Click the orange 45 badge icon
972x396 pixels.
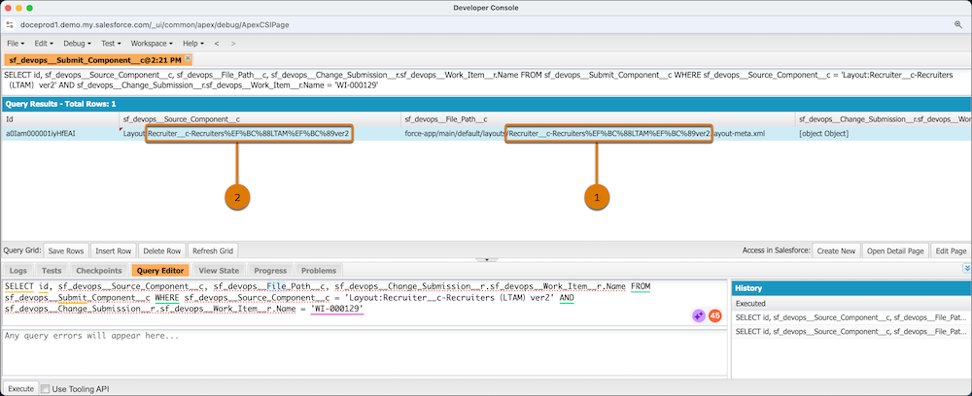[714, 315]
